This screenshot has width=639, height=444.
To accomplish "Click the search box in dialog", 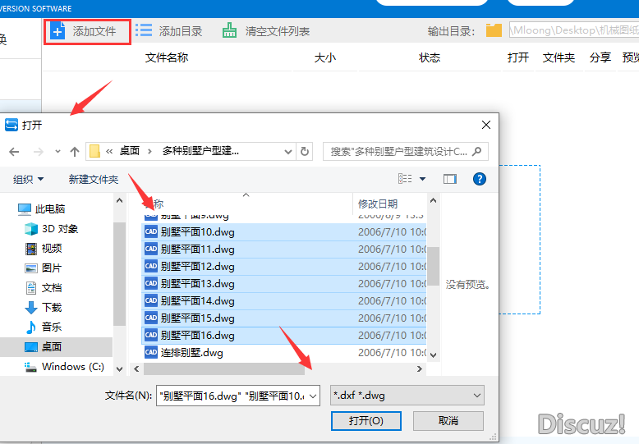I will point(398,151).
